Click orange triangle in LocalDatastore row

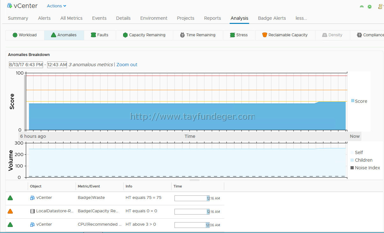tap(10, 211)
